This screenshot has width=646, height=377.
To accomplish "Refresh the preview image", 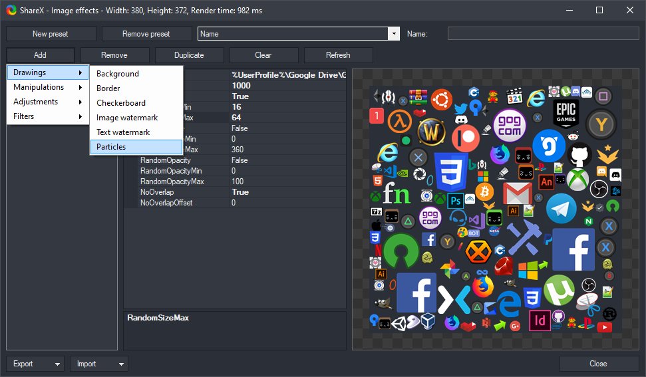I will [x=338, y=55].
